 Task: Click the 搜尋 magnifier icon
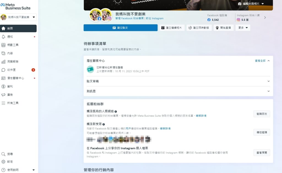(x=3, y=154)
